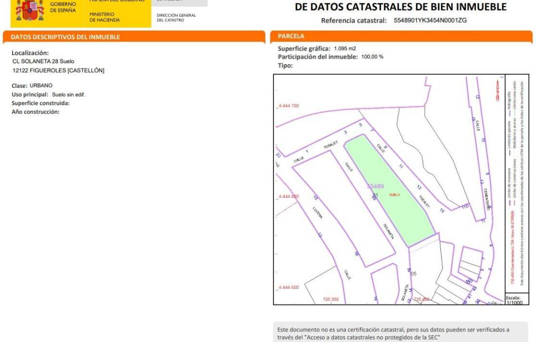Click the 4.444.700 coordinate label on map
The height and width of the screenshot is (342, 536).
[x=288, y=106]
